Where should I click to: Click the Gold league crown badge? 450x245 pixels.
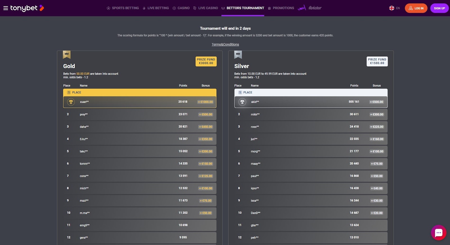(x=67, y=54)
